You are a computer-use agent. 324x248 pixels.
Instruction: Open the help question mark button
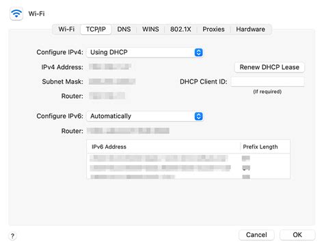pos(12,236)
